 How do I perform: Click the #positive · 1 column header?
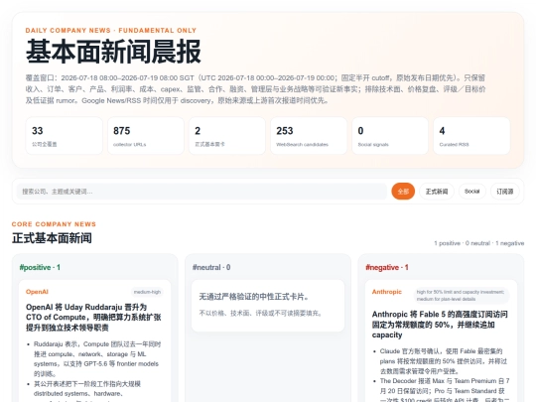tap(40, 267)
